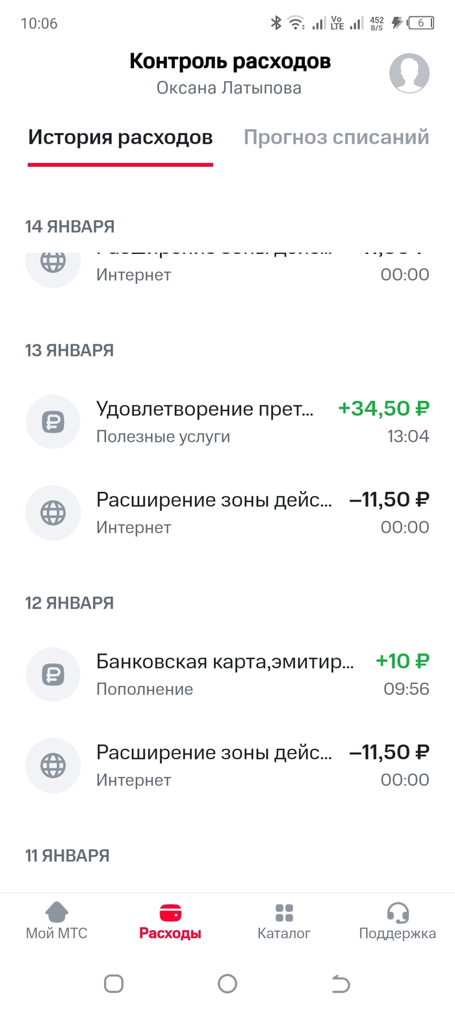Tap ruble icon beside Банковская карта entry
Viewport: 455px width, 1014px height.
pos(53,674)
